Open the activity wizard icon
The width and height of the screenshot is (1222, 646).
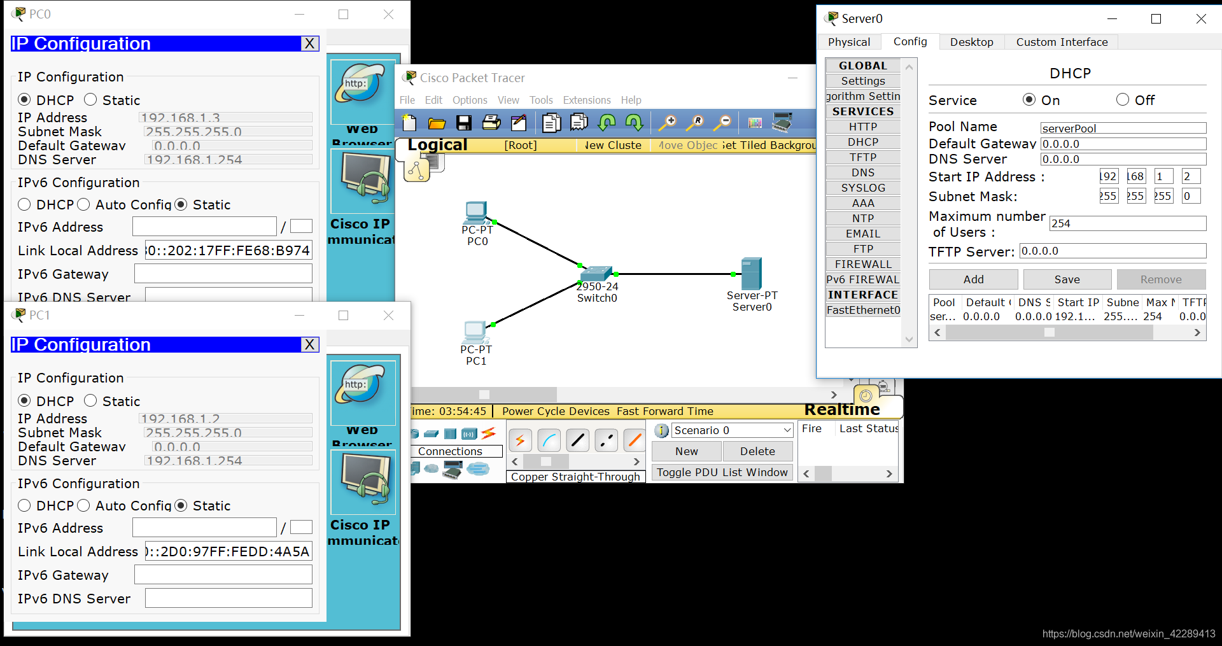[x=519, y=123]
